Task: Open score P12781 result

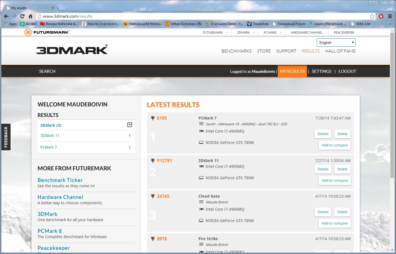Action: tap(164, 161)
